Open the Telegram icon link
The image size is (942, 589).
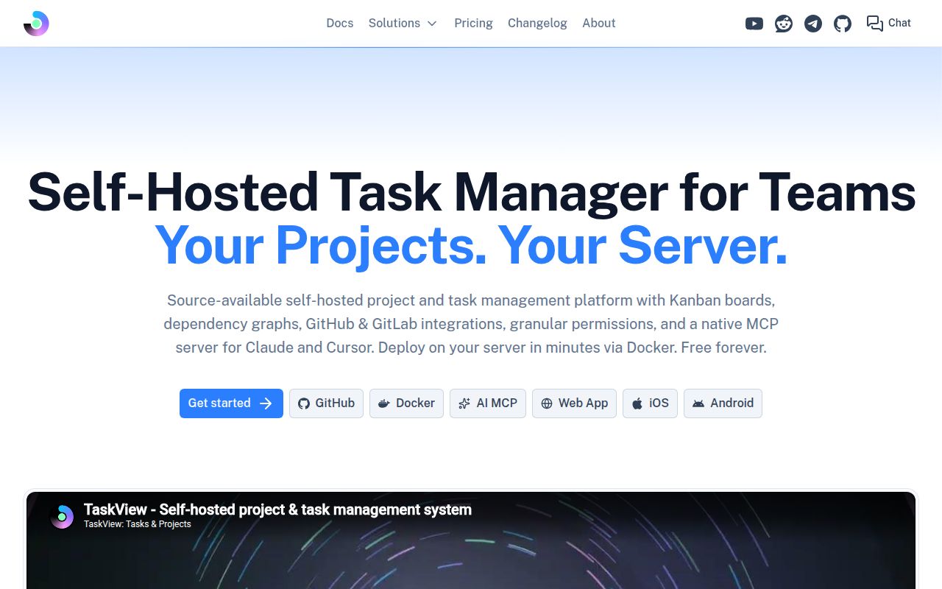[813, 24]
